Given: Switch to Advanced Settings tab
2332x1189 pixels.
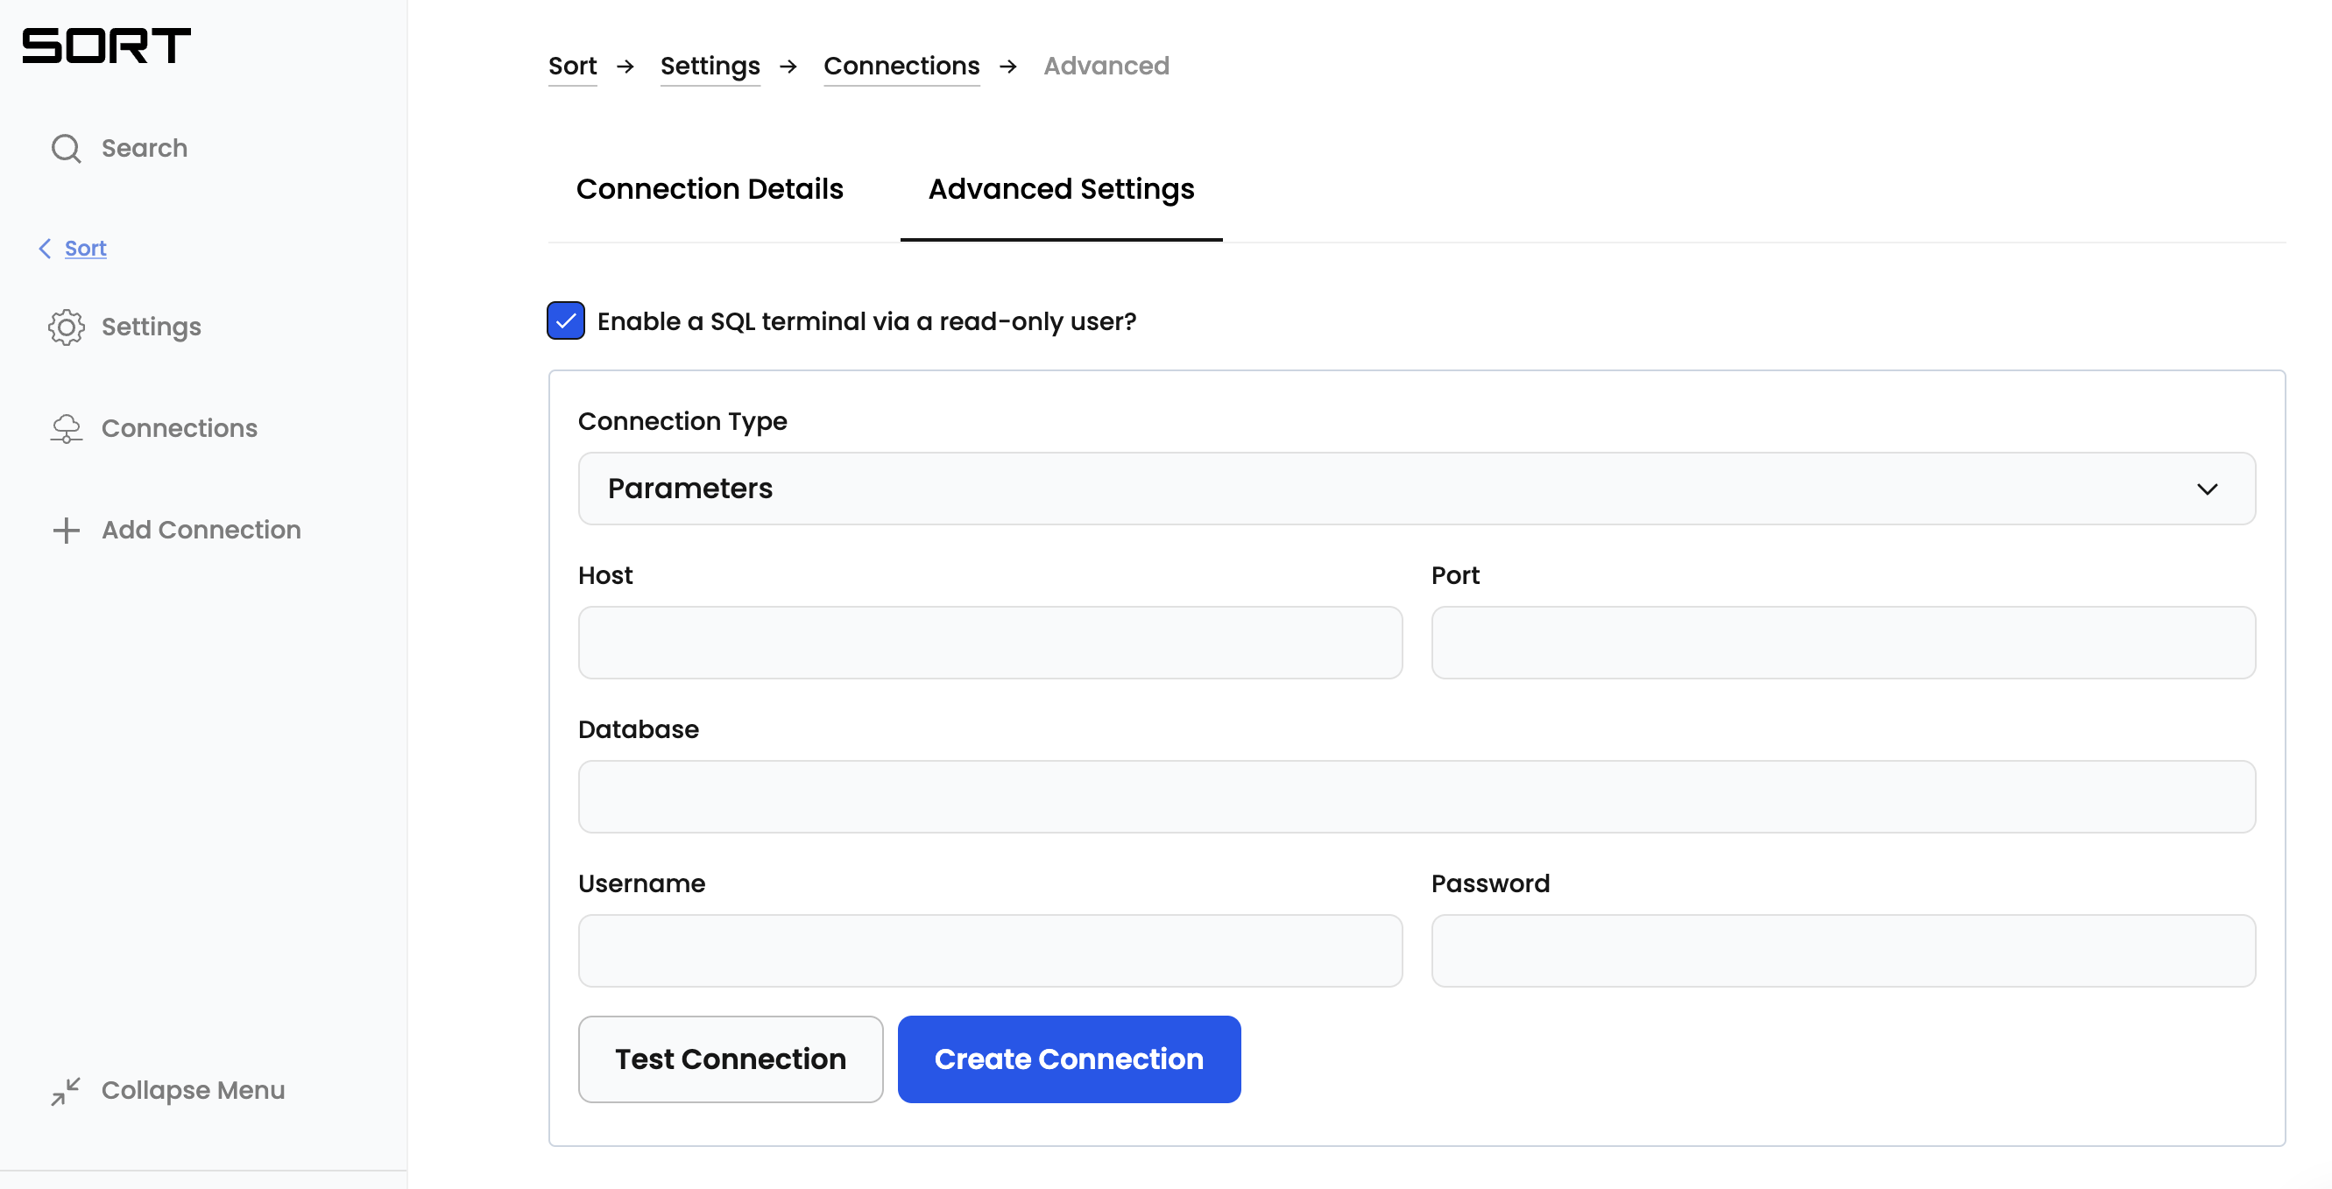Looking at the screenshot, I should click(x=1062, y=188).
